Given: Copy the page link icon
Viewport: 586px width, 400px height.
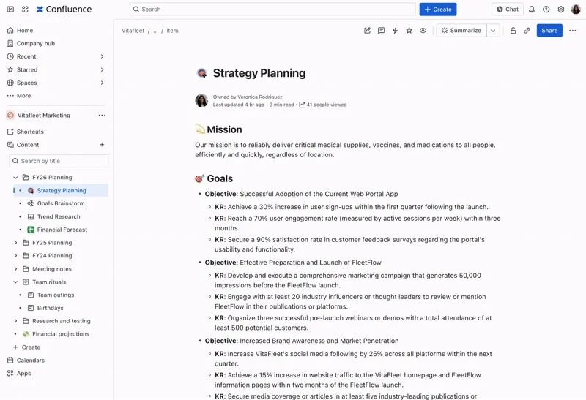Looking at the screenshot, I should coord(527,31).
